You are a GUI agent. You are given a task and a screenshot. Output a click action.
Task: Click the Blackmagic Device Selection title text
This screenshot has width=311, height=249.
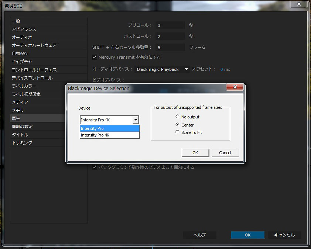click(x=99, y=88)
